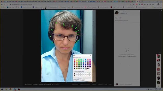Pick the pure red basic color swatch

75,61
